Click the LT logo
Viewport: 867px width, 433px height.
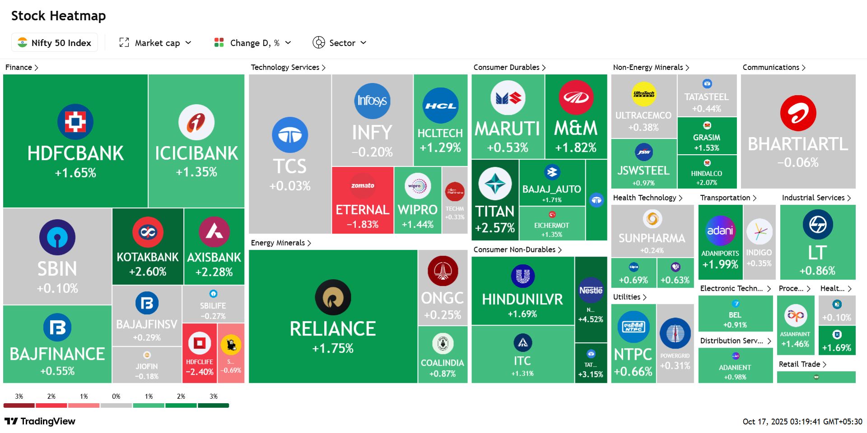coord(817,225)
